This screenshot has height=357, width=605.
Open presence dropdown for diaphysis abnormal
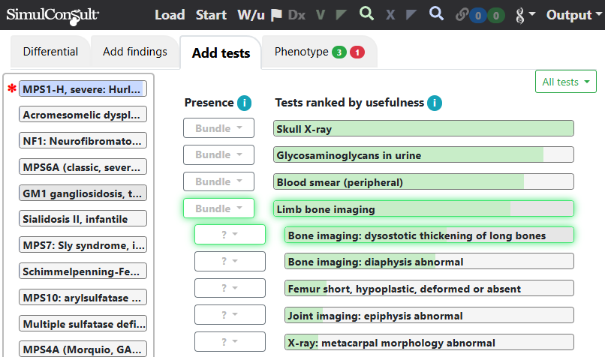(x=230, y=262)
